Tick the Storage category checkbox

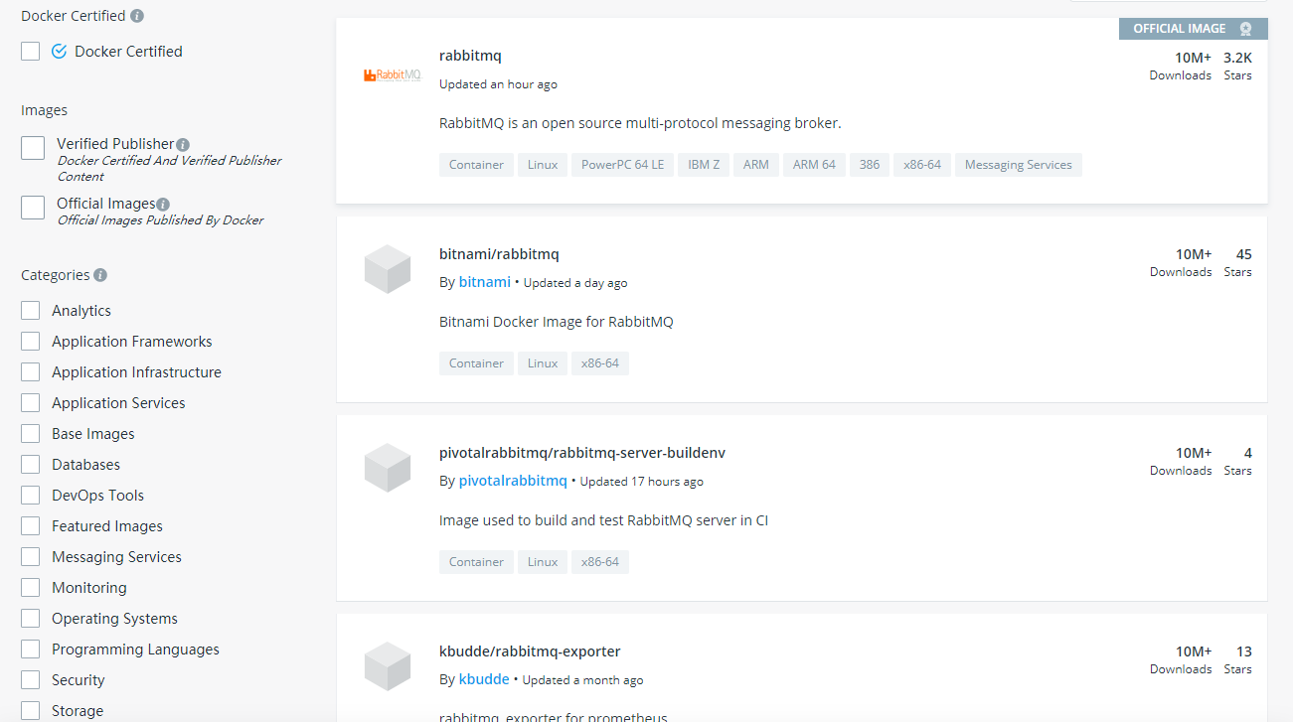[x=31, y=711]
